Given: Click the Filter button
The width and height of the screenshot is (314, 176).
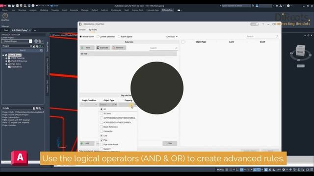Looking at the screenshot, I should click(170, 143).
